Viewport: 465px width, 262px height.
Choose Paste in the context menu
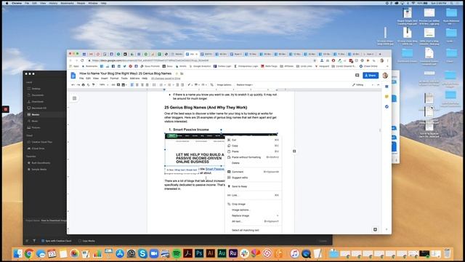tap(253, 151)
